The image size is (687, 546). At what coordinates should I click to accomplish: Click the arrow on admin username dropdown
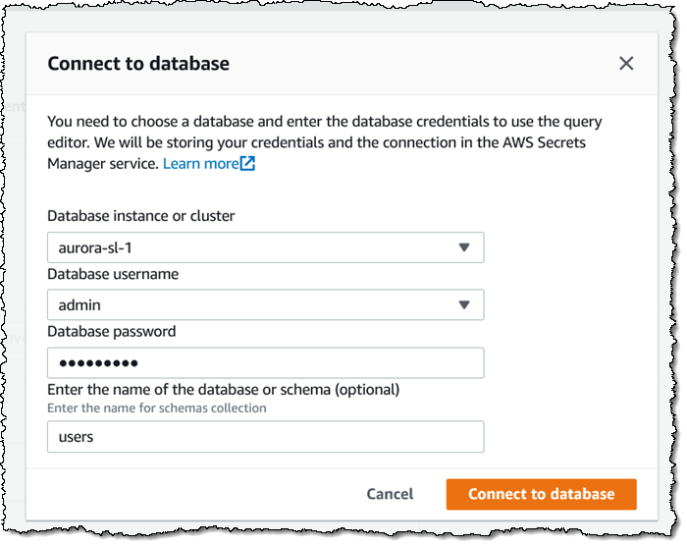464,305
